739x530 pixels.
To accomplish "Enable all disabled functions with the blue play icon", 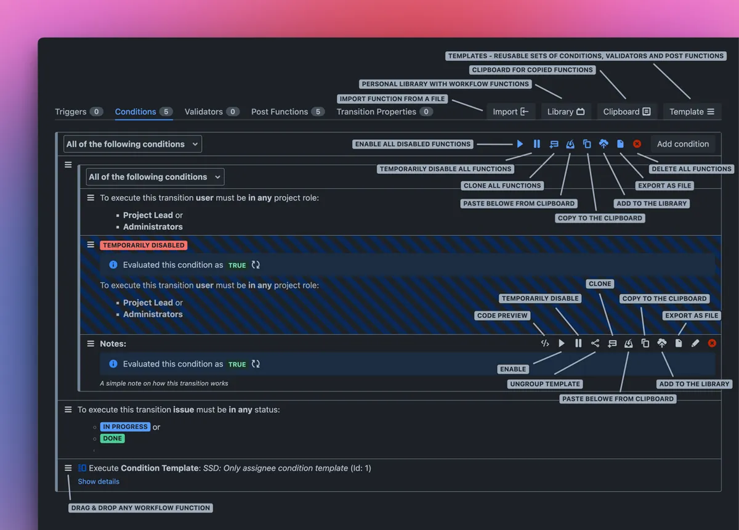I will [x=520, y=144].
